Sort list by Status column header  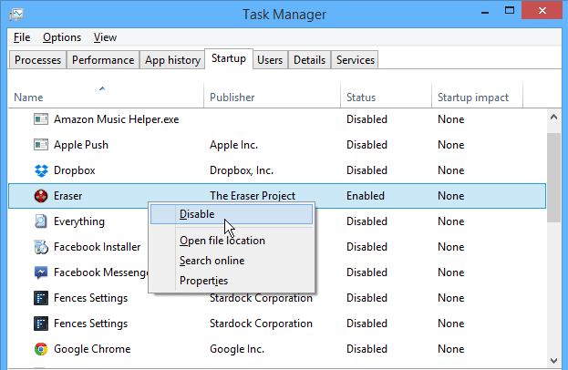[361, 98]
